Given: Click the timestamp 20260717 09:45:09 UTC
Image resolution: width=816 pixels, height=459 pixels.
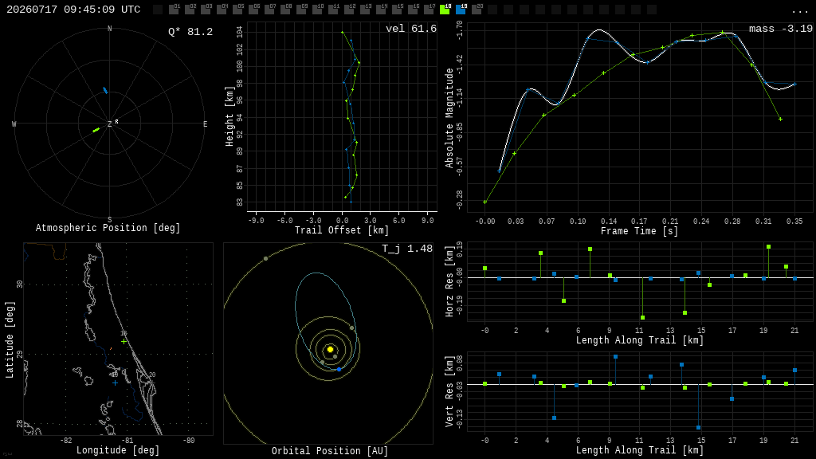Looking at the screenshot, I should (x=73, y=10).
